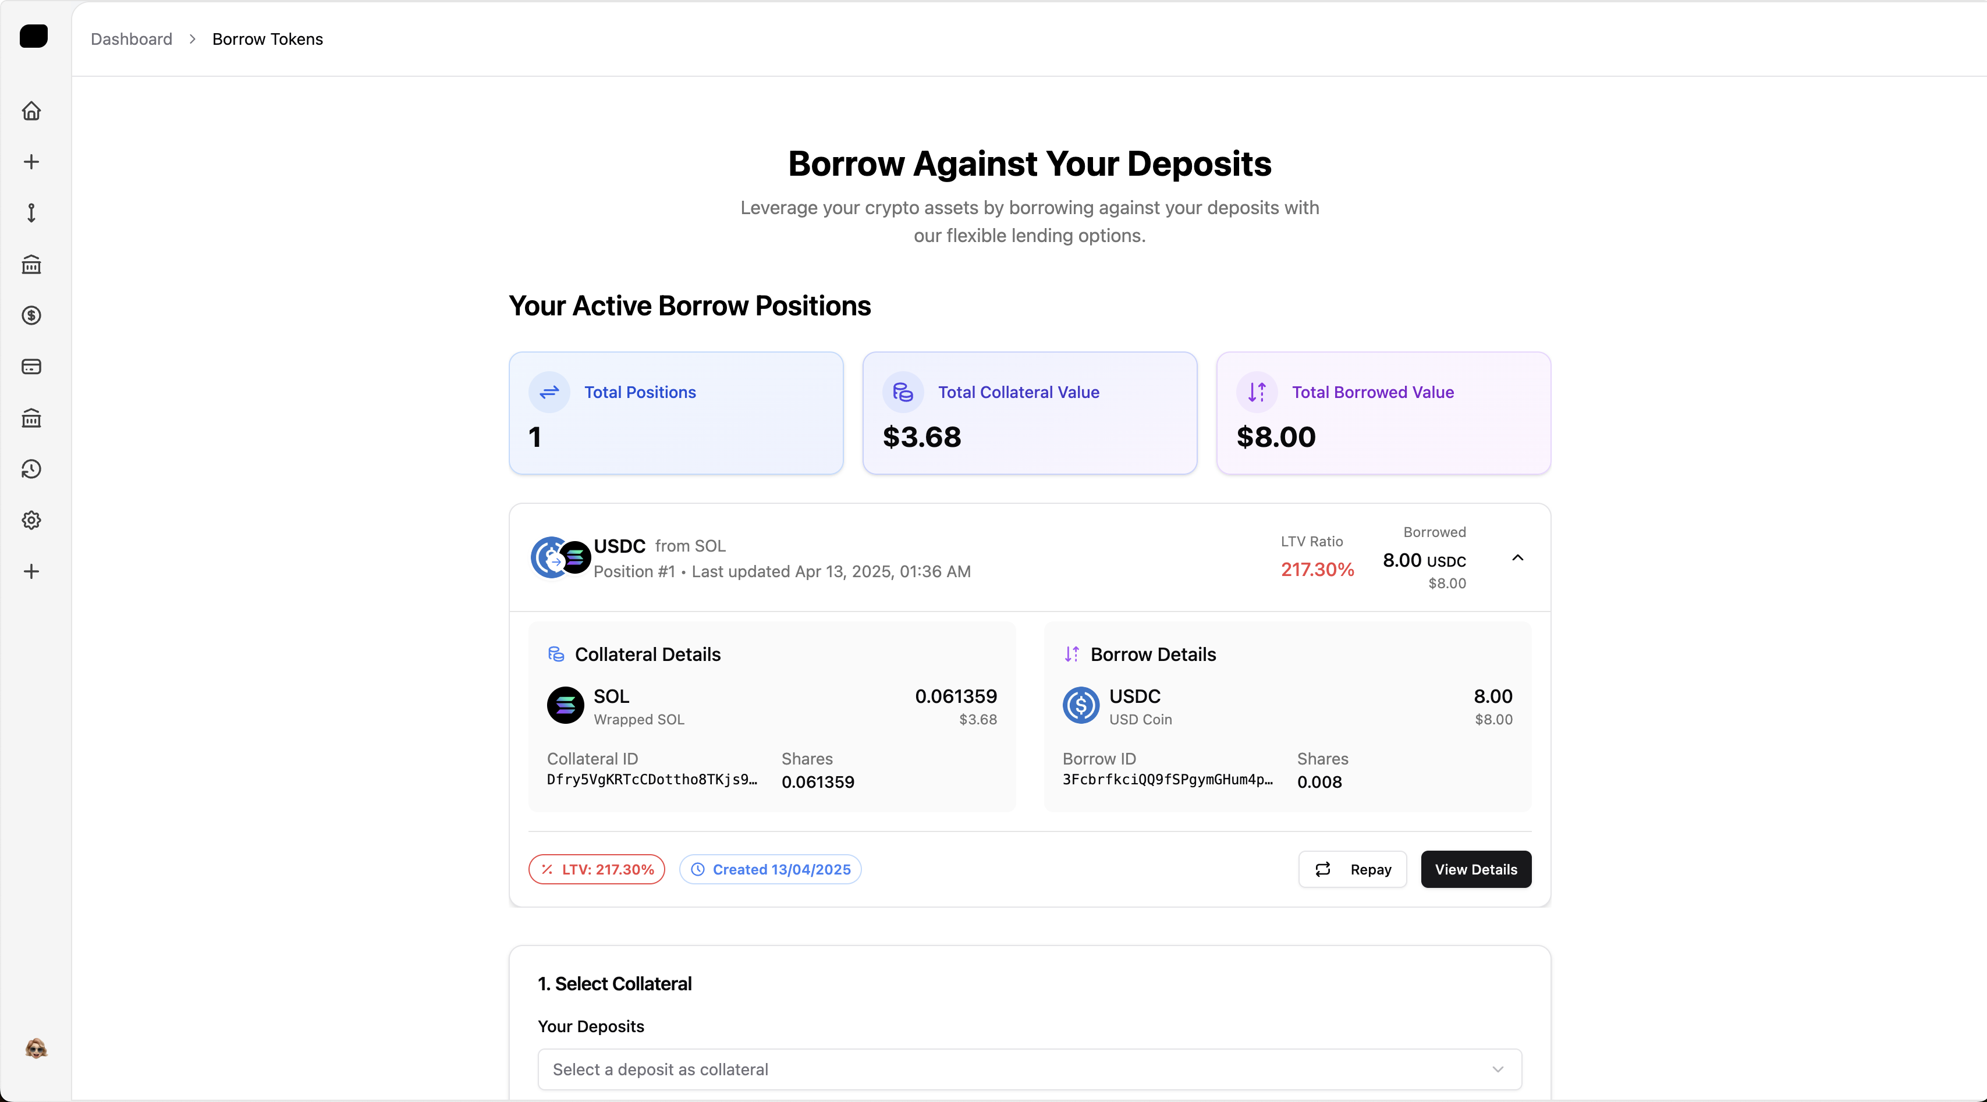The image size is (1987, 1102).
Task: Select the Total Collateral Value card
Action: (x=1029, y=413)
